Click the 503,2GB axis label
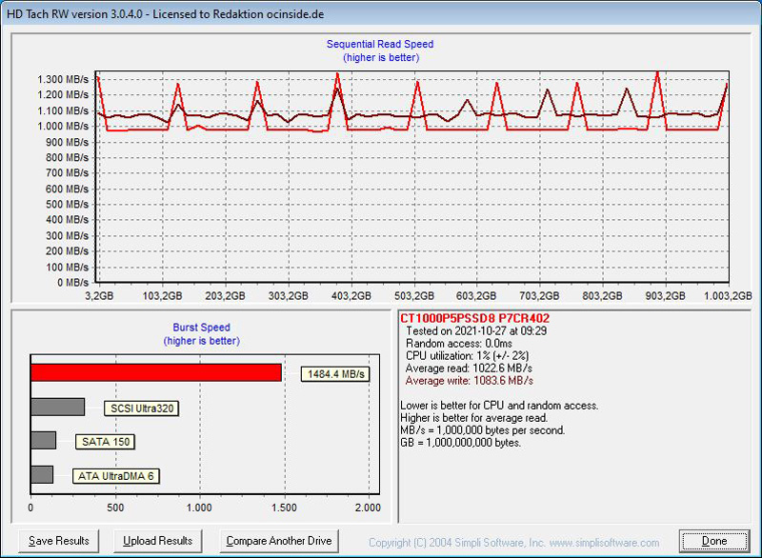Screen dimensions: 762x558 coord(414,296)
